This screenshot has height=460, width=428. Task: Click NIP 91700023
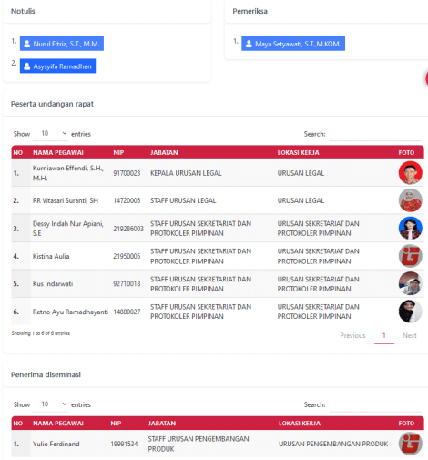pyautogui.click(x=127, y=173)
